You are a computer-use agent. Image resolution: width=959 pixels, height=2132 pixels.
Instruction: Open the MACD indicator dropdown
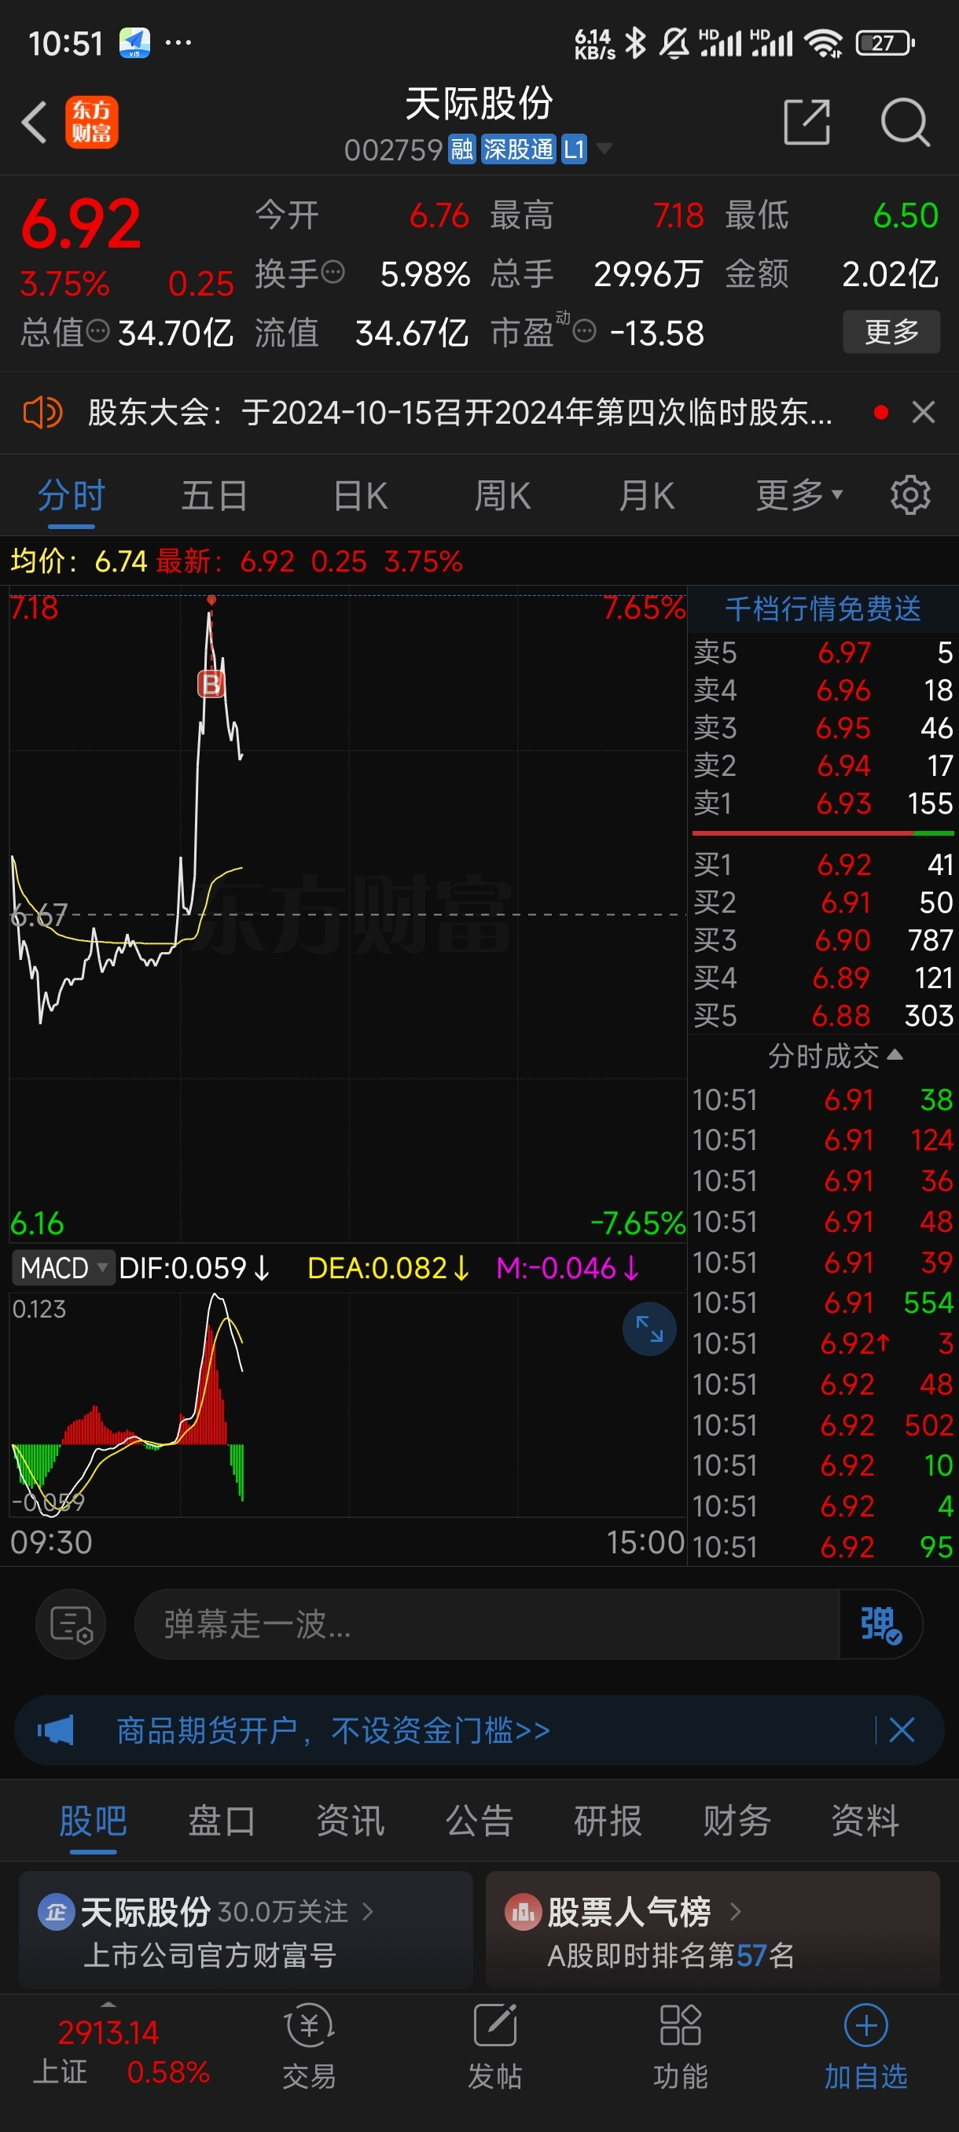(x=64, y=1267)
